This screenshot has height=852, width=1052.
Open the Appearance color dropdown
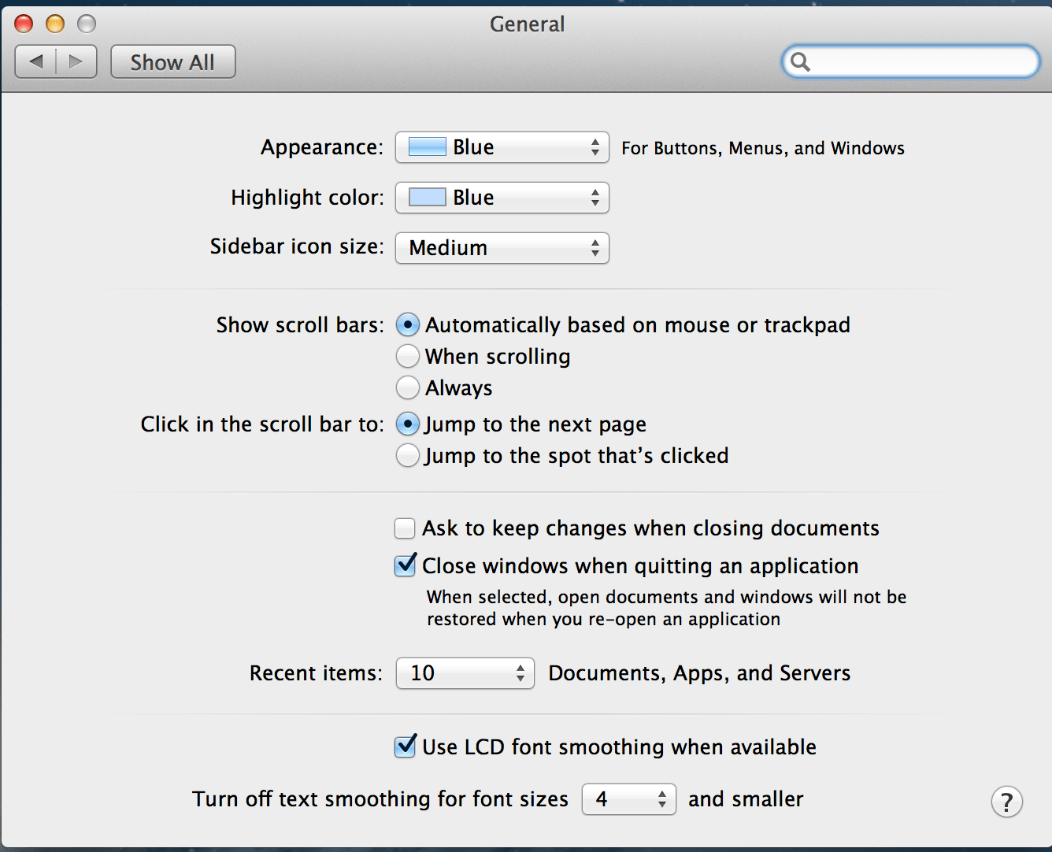502,147
